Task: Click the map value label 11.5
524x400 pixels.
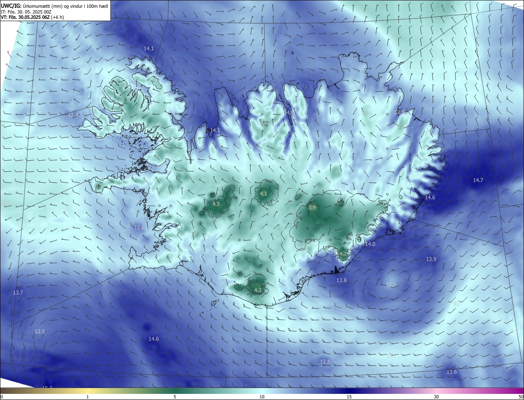Action: [391, 284]
